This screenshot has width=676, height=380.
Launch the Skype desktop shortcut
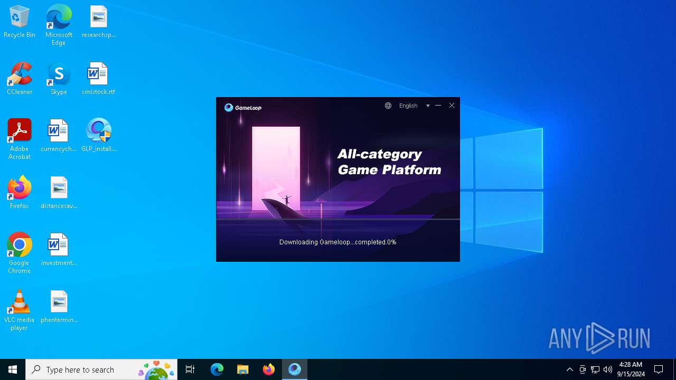tap(59, 79)
